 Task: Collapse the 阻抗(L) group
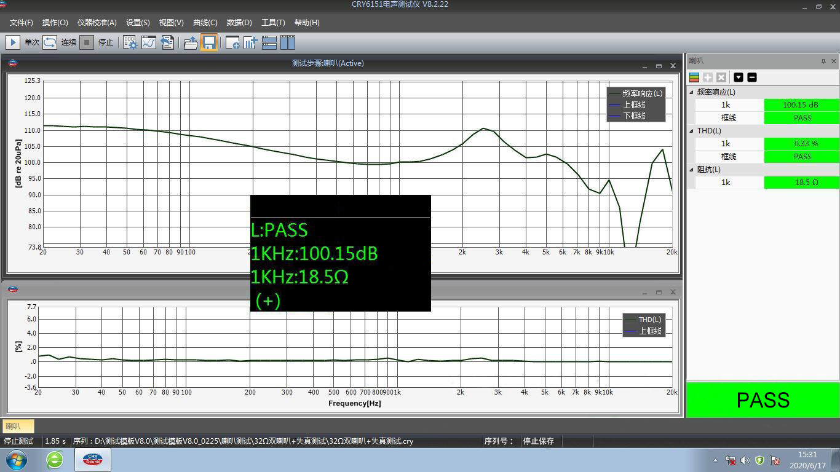click(x=692, y=170)
